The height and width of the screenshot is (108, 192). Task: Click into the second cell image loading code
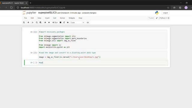pyautogui.click(x=103, y=55)
